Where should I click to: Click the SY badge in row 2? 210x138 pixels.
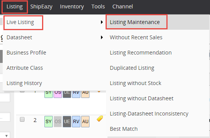tap(49, 122)
